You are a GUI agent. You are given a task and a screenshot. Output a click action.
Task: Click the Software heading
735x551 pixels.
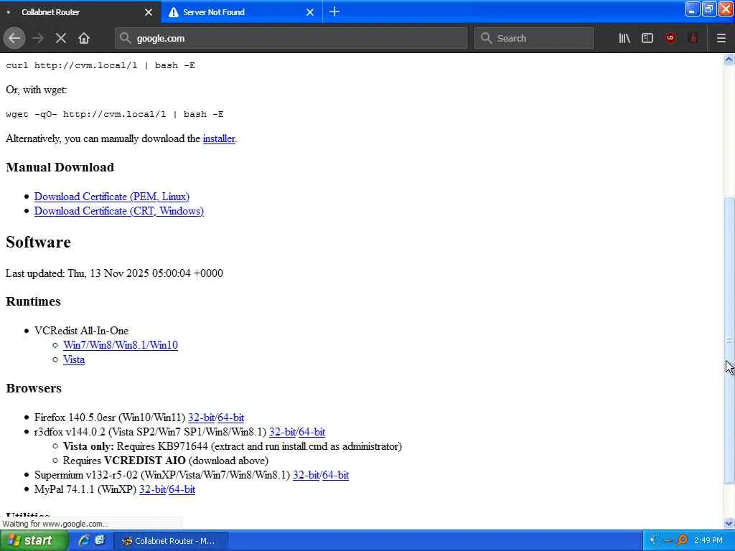click(39, 242)
